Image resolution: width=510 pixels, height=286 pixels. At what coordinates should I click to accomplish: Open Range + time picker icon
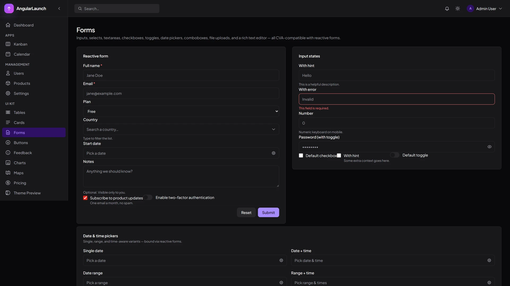coord(489,283)
